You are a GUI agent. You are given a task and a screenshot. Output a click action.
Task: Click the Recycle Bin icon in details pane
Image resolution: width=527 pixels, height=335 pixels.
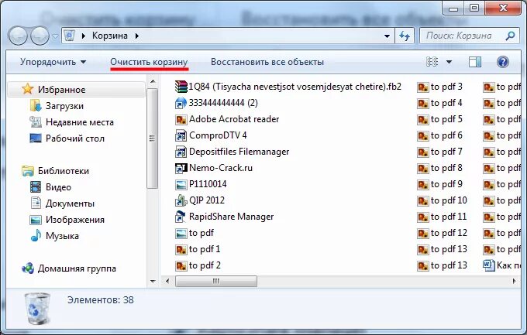[x=37, y=309]
